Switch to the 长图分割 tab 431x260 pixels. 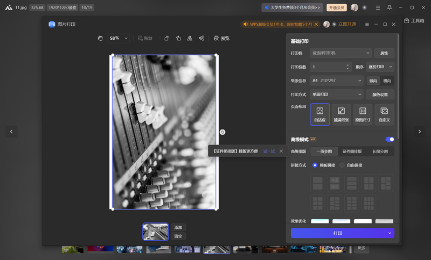pyautogui.click(x=380, y=151)
